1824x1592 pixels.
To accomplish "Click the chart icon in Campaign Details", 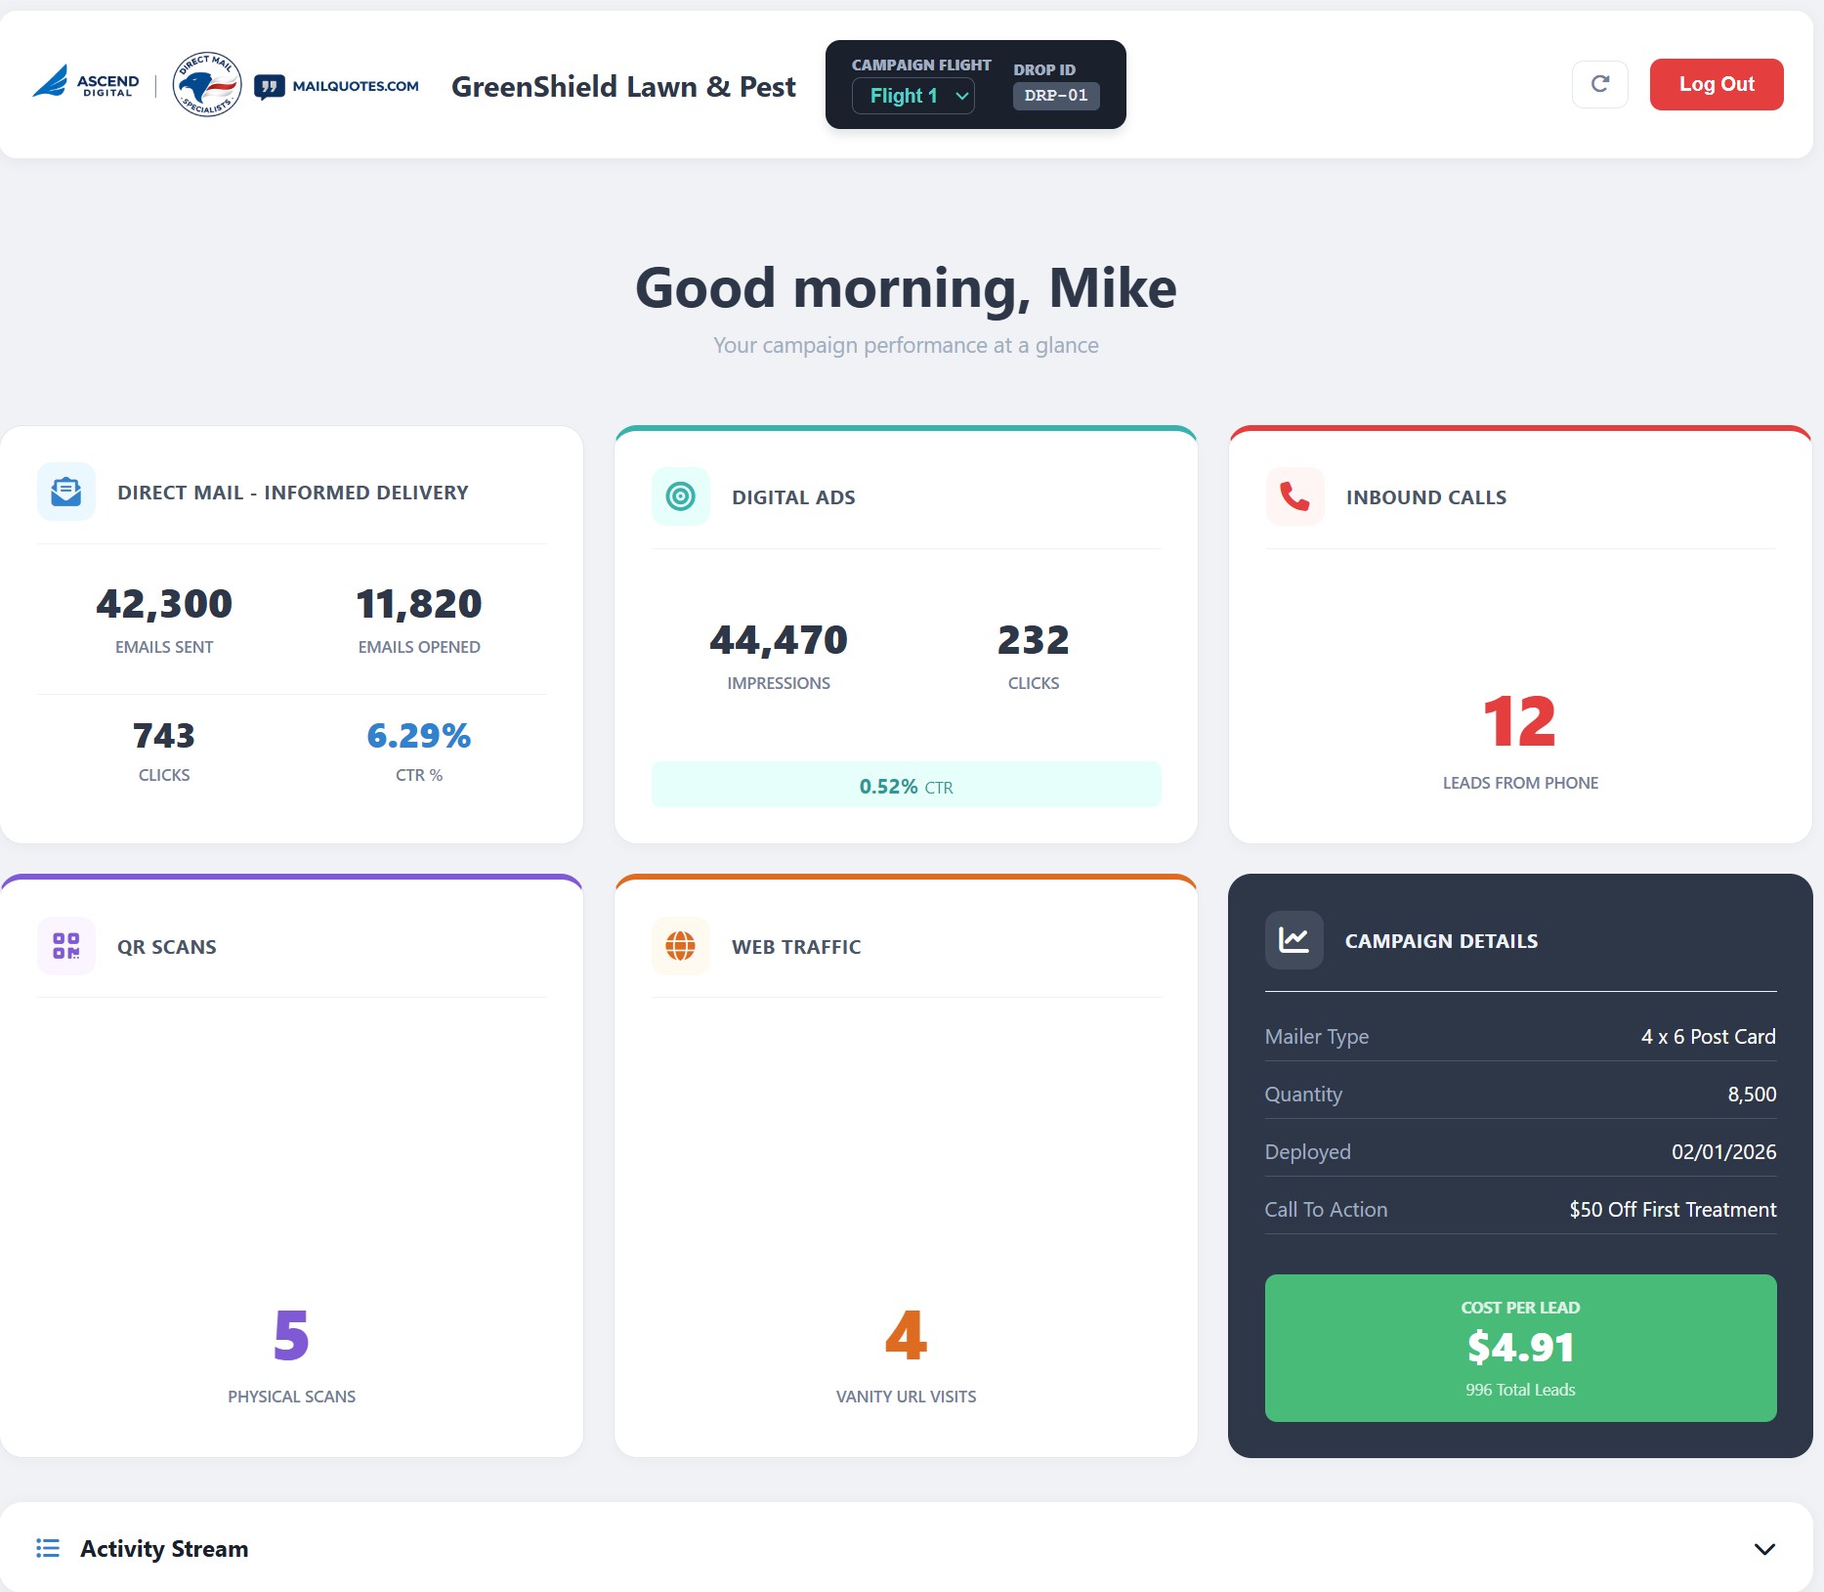I will 1294,940.
